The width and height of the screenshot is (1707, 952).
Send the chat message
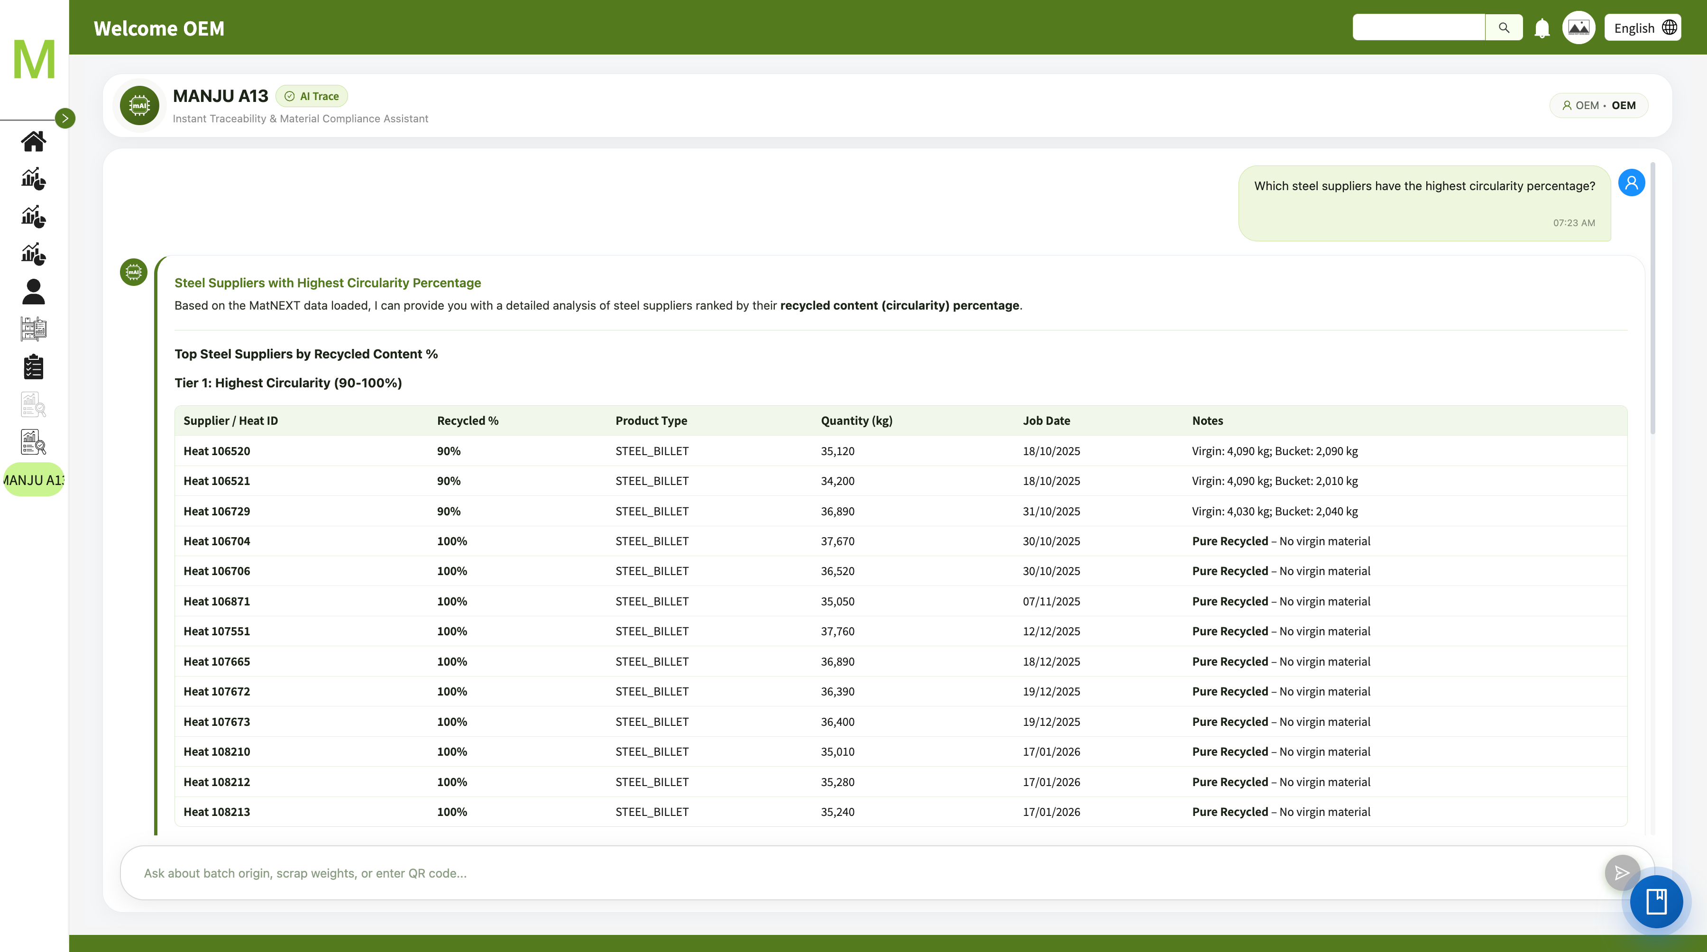click(x=1622, y=872)
